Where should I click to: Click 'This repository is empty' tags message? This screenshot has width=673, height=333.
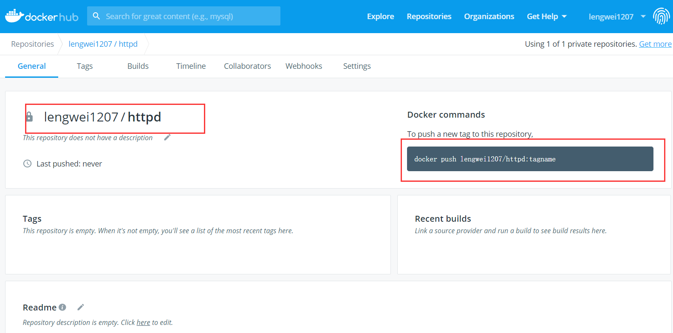click(x=158, y=231)
